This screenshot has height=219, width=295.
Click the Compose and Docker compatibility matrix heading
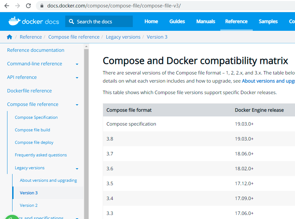pos(195,61)
